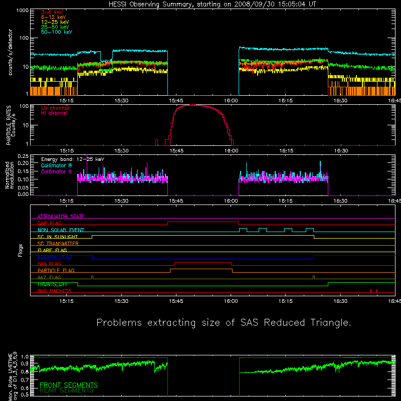Image resolution: width=401 pixels, height=401 pixels.
Task: Select the green 25-50 keV legend entry
Action: tap(55, 27)
